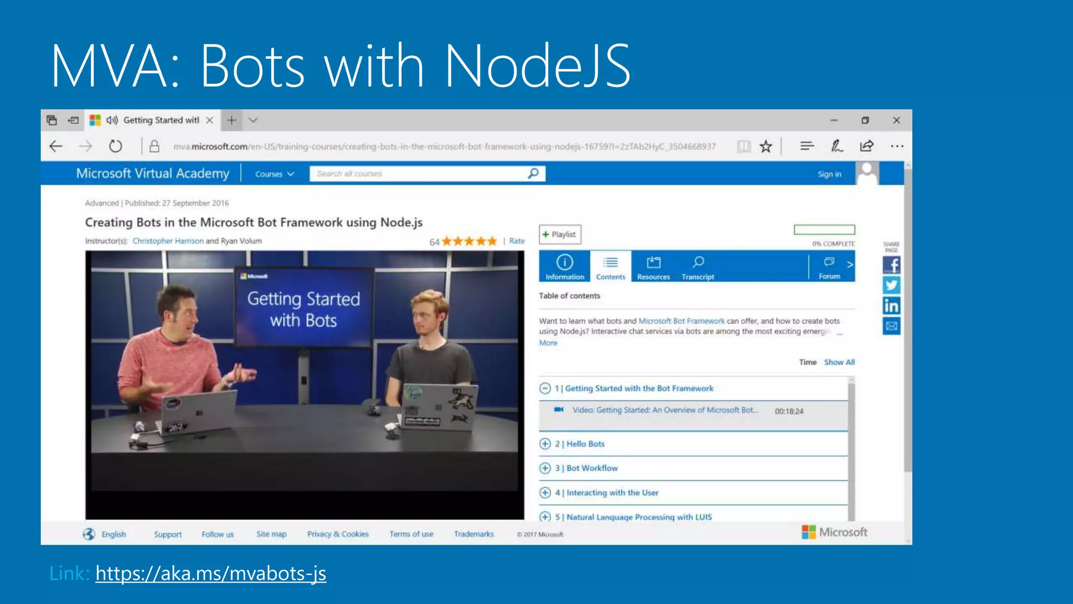Click the Microsoft Bot Framework link
The width and height of the screenshot is (1073, 604).
click(x=681, y=321)
